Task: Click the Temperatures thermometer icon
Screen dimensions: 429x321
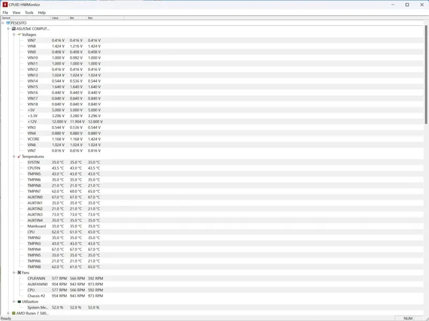Action: click(x=19, y=156)
